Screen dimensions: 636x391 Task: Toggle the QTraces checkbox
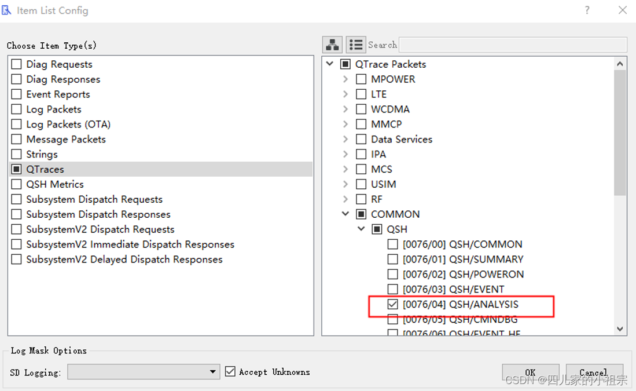[17, 169]
